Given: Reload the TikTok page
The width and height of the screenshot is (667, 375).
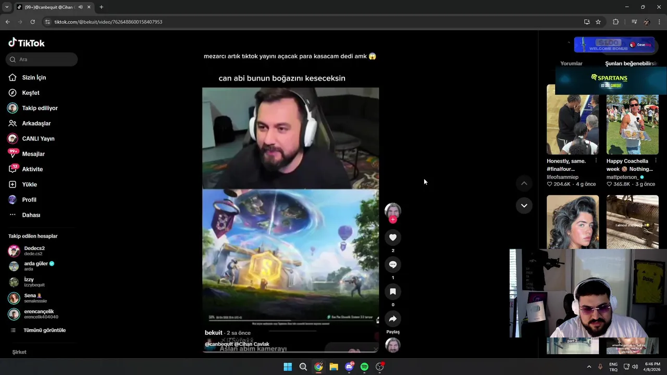Looking at the screenshot, I should [x=32, y=22].
